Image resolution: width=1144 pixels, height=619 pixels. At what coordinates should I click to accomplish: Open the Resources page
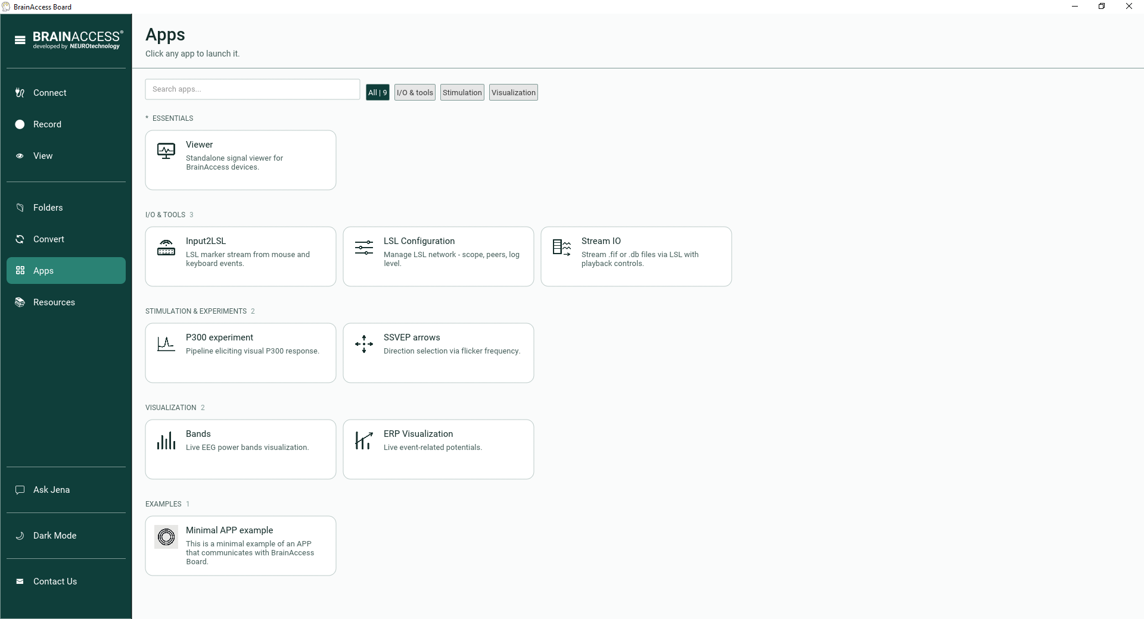66,302
